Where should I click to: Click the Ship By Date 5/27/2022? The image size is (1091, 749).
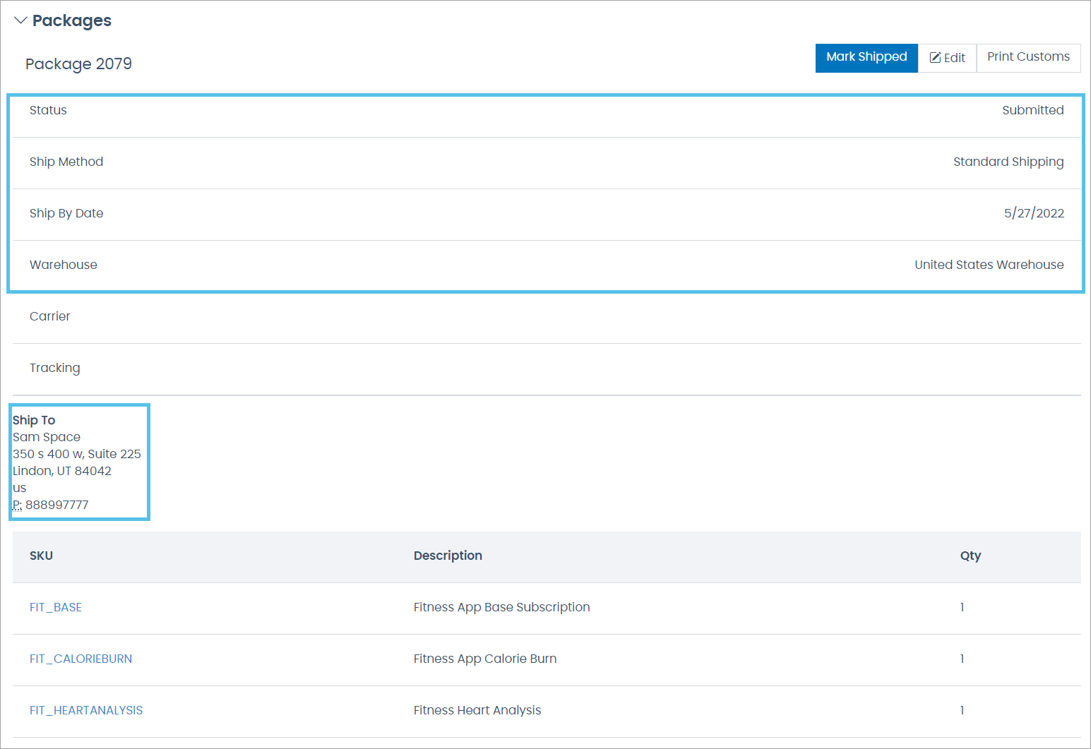coord(1034,212)
